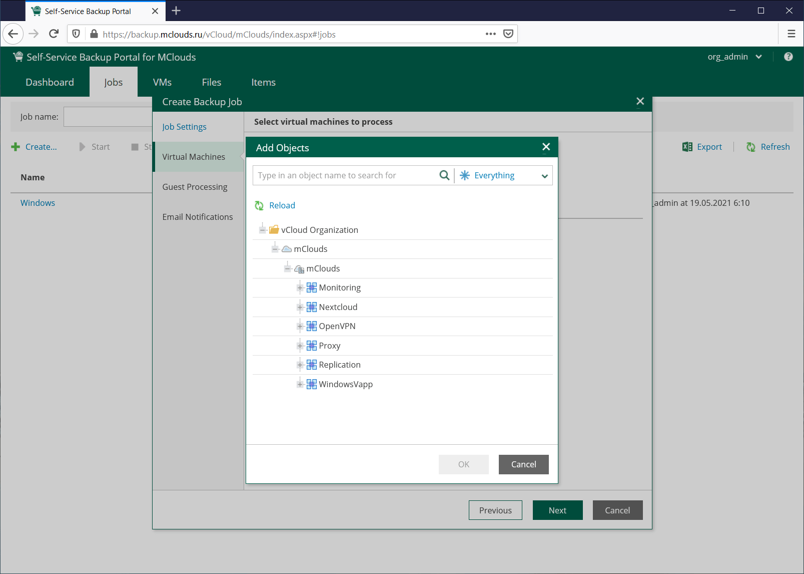Open the Everything filter dropdown
This screenshot has height=574, width=804.
click(x=503, y=175)
